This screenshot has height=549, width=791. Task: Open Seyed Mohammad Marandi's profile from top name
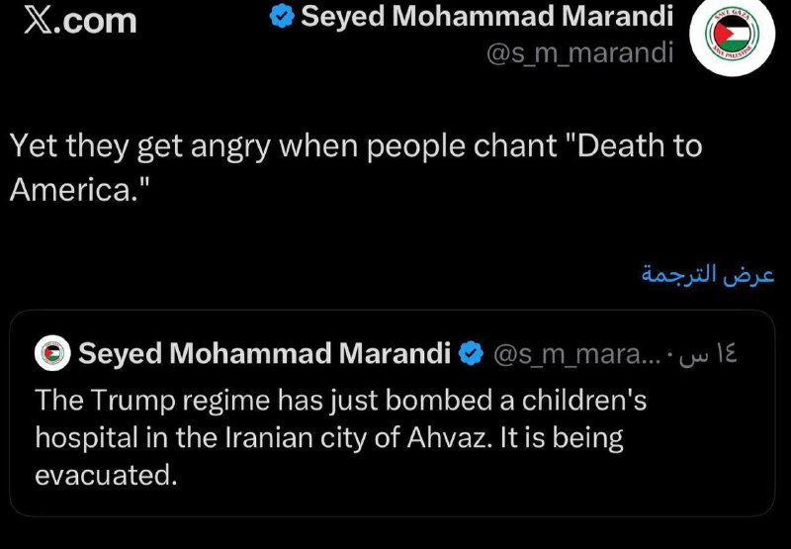486,17
